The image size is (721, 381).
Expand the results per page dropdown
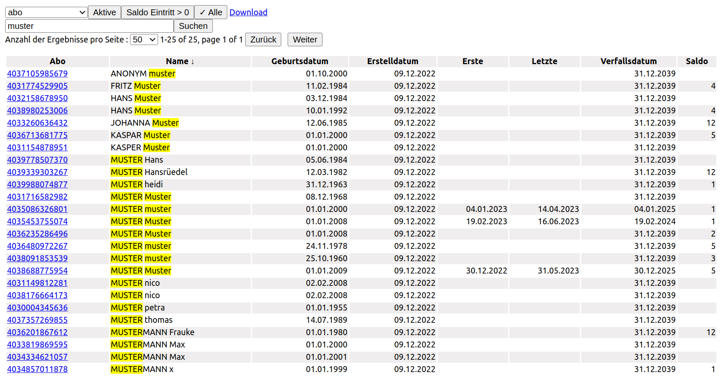[x=144, y=40]
